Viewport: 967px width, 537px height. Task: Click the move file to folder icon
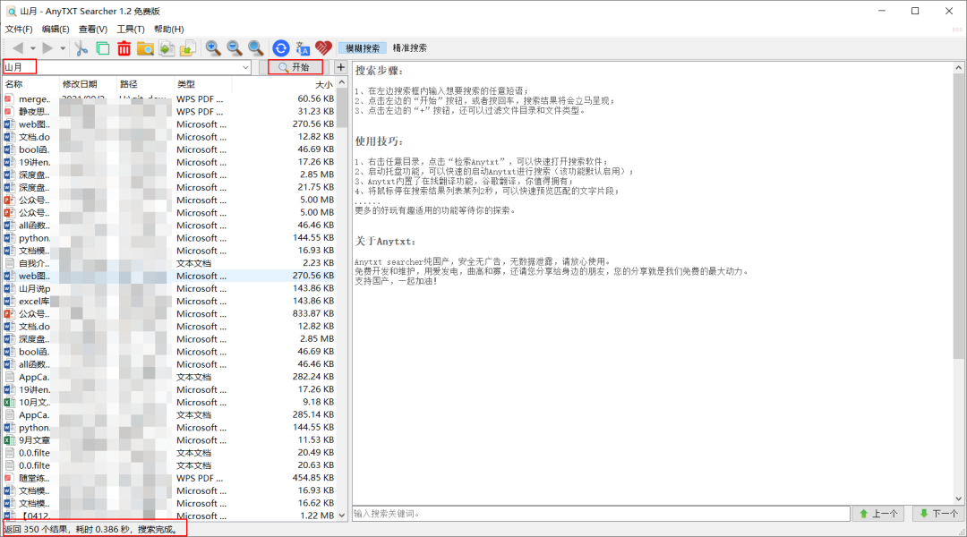click(x=187, y=48)
